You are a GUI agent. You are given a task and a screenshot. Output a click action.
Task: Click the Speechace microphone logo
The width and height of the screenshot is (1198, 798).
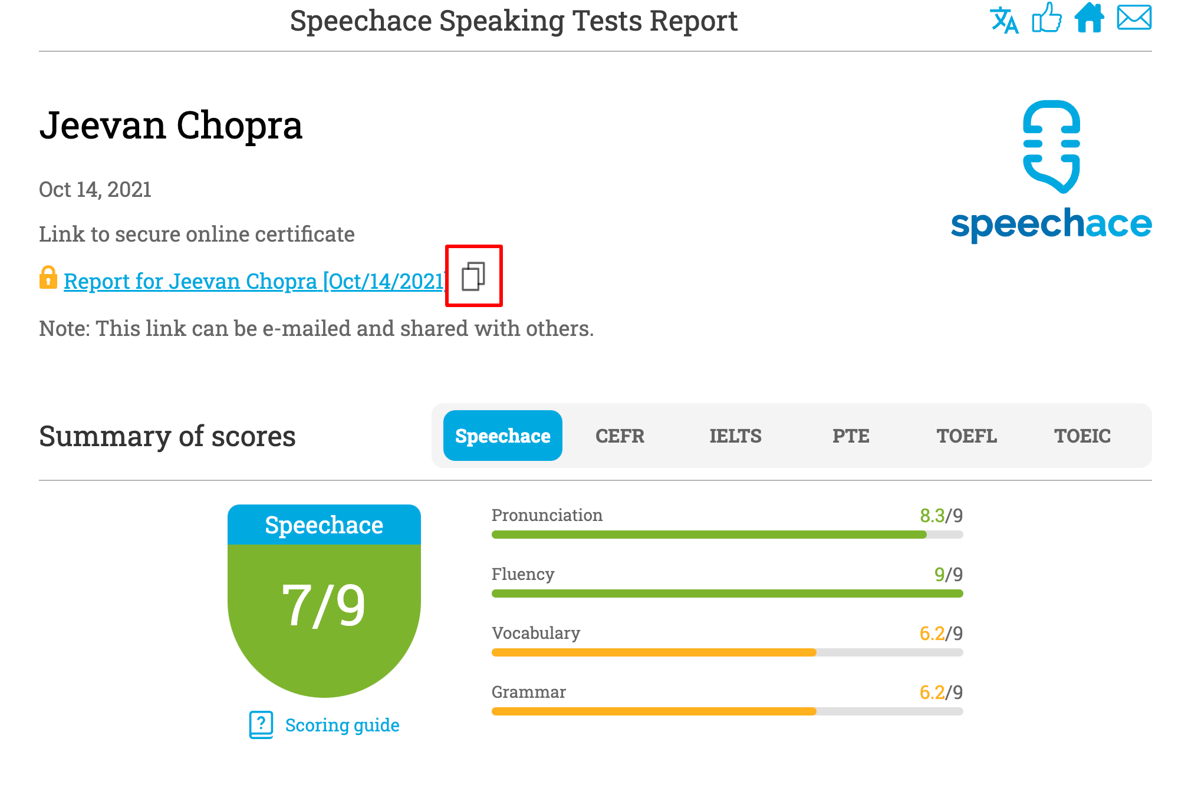click(x=1051, y=147)
